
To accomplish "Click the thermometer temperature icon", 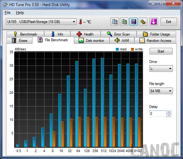I will click(x=81, y=22).
